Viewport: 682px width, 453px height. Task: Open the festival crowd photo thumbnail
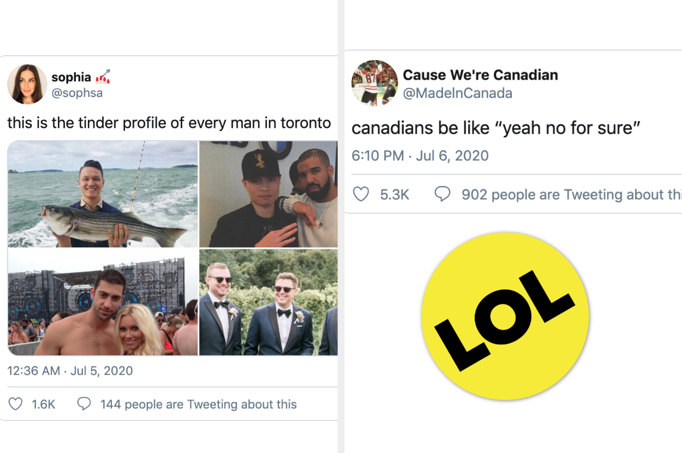(x=103, y=302)
